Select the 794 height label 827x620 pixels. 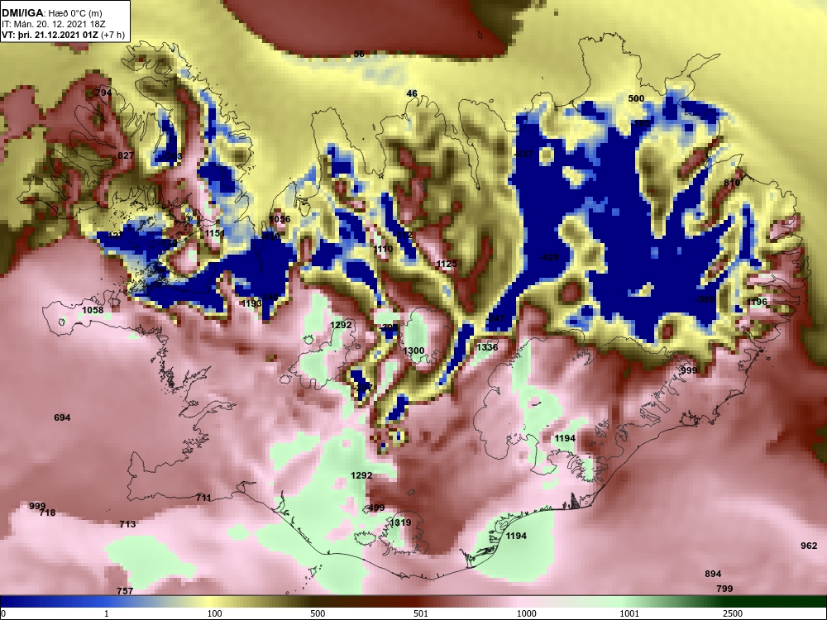103,93
